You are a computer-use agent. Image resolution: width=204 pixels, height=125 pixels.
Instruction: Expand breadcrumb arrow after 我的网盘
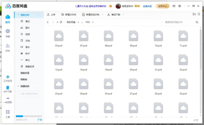(78, 22)
